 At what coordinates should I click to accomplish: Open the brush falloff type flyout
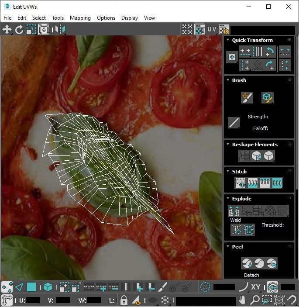(x=234, y=123)
